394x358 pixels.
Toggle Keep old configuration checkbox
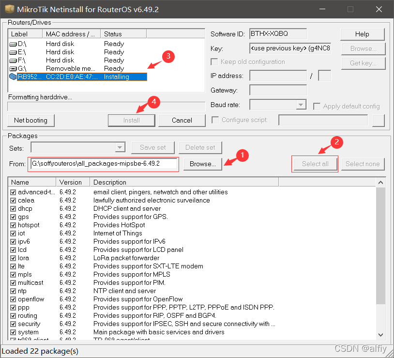[214, 62]
